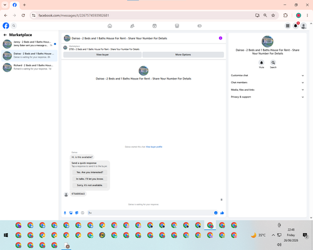
Task: Open the Gaming icon in top navigation
Action: tap(200, 26)
